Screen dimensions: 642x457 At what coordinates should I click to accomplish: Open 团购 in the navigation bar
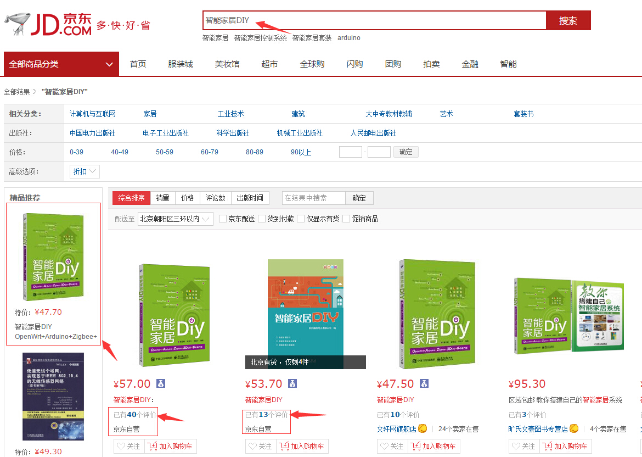coord(393,64)
